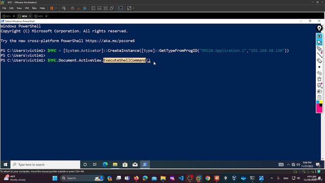This screenshot has height=183, width=325.
Task: Open guest Task View icon
Action: 95,165
